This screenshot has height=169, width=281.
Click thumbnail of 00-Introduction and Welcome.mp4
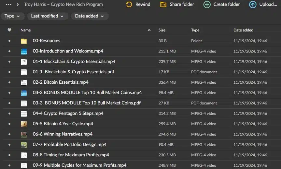click(x=24, y=51)
